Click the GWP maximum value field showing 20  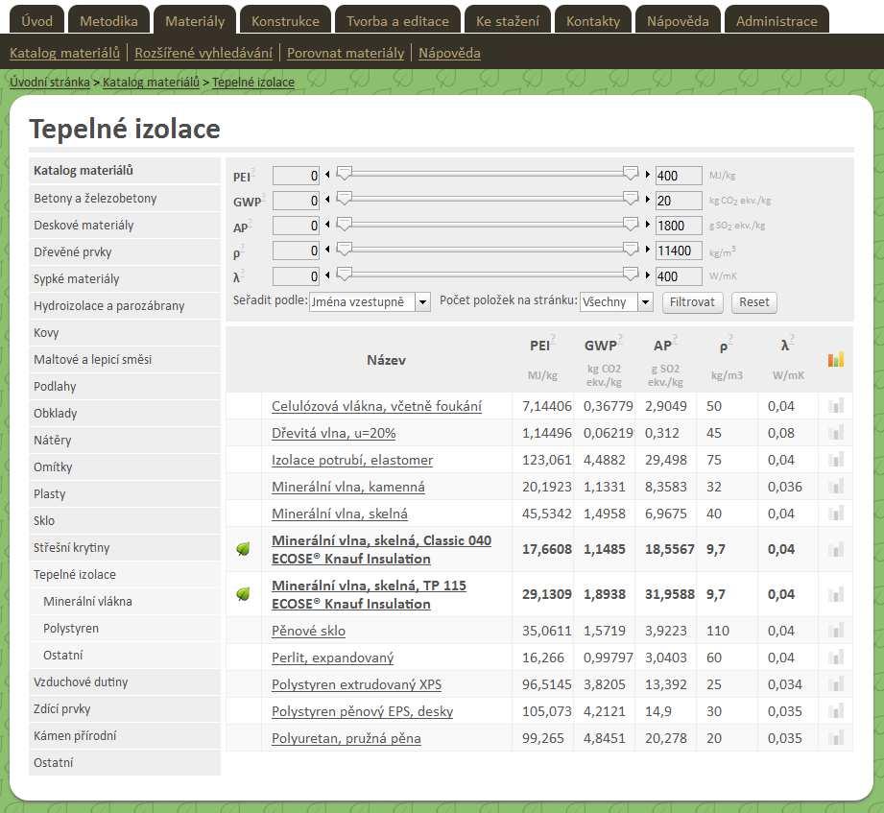pyautogui.click(x=679, y=201)
